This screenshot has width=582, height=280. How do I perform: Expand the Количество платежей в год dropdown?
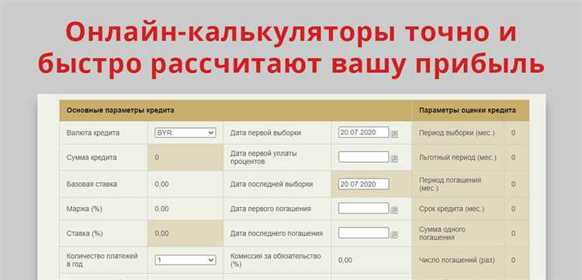pyautogui.click(x=185, y=260)
